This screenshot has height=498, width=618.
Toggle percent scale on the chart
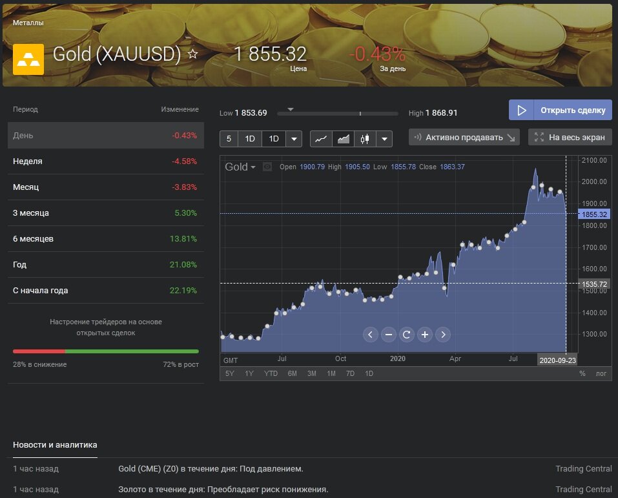click(x=582, y=373)
